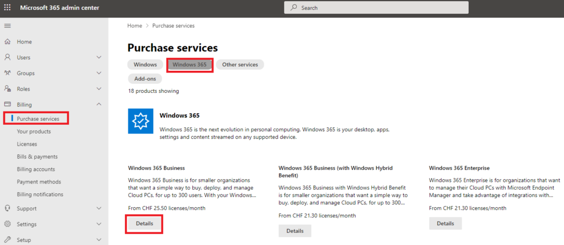The height and width of the screenshot is (245, 564).
Task: Collapse navigation with the hamburger icon
Action: tap(7, 26)
